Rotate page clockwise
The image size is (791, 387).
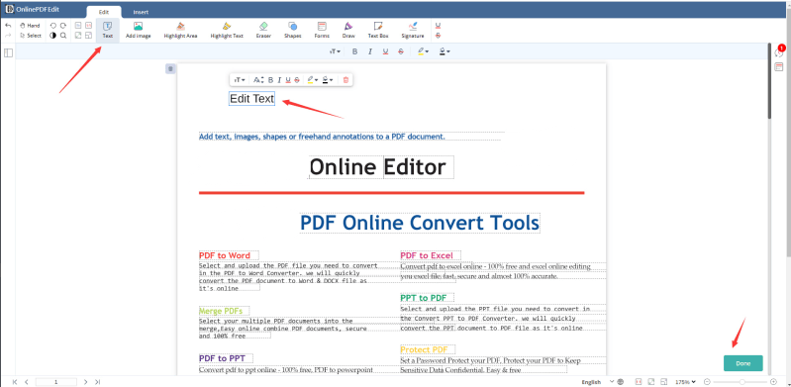point(63,25)
